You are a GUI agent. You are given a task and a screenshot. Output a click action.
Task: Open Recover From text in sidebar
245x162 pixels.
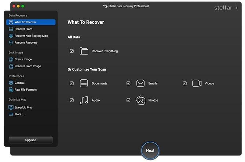(23, 29)
